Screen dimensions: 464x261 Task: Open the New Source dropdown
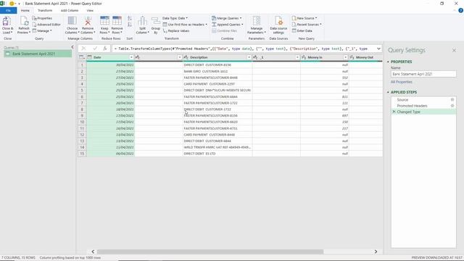[304, 18]
